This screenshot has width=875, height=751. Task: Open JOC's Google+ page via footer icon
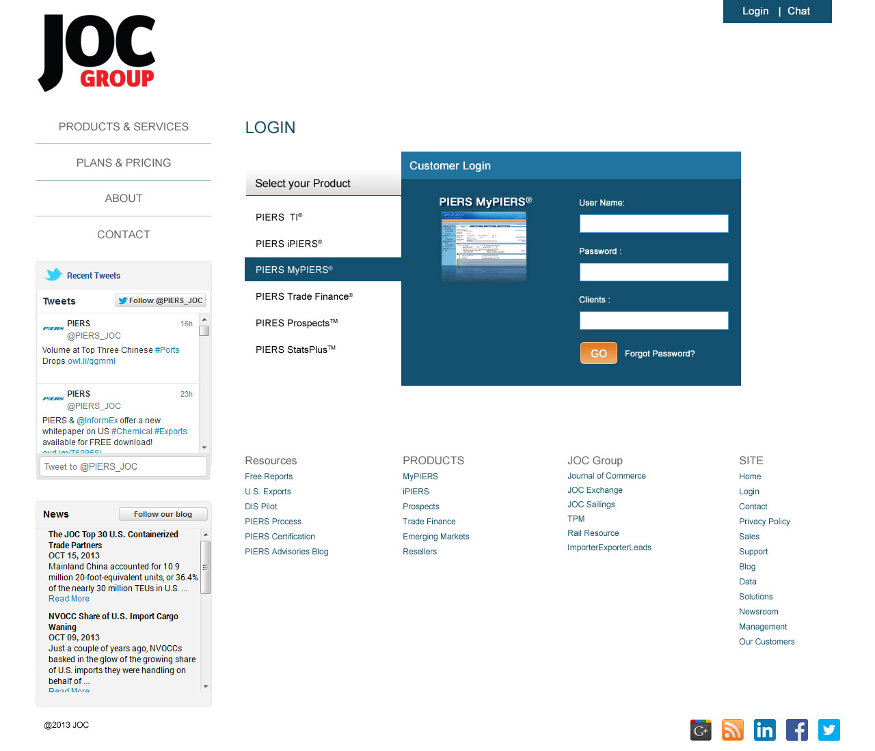click(x=700, y=730)
